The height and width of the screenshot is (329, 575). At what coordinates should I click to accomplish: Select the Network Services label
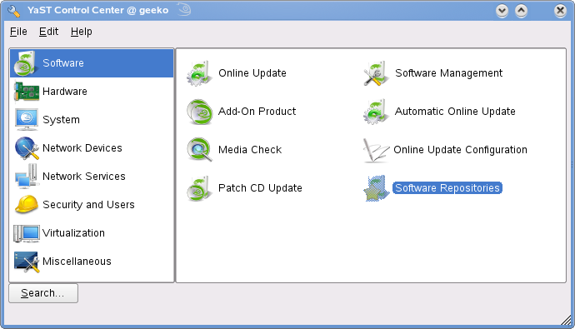(84, 177)
